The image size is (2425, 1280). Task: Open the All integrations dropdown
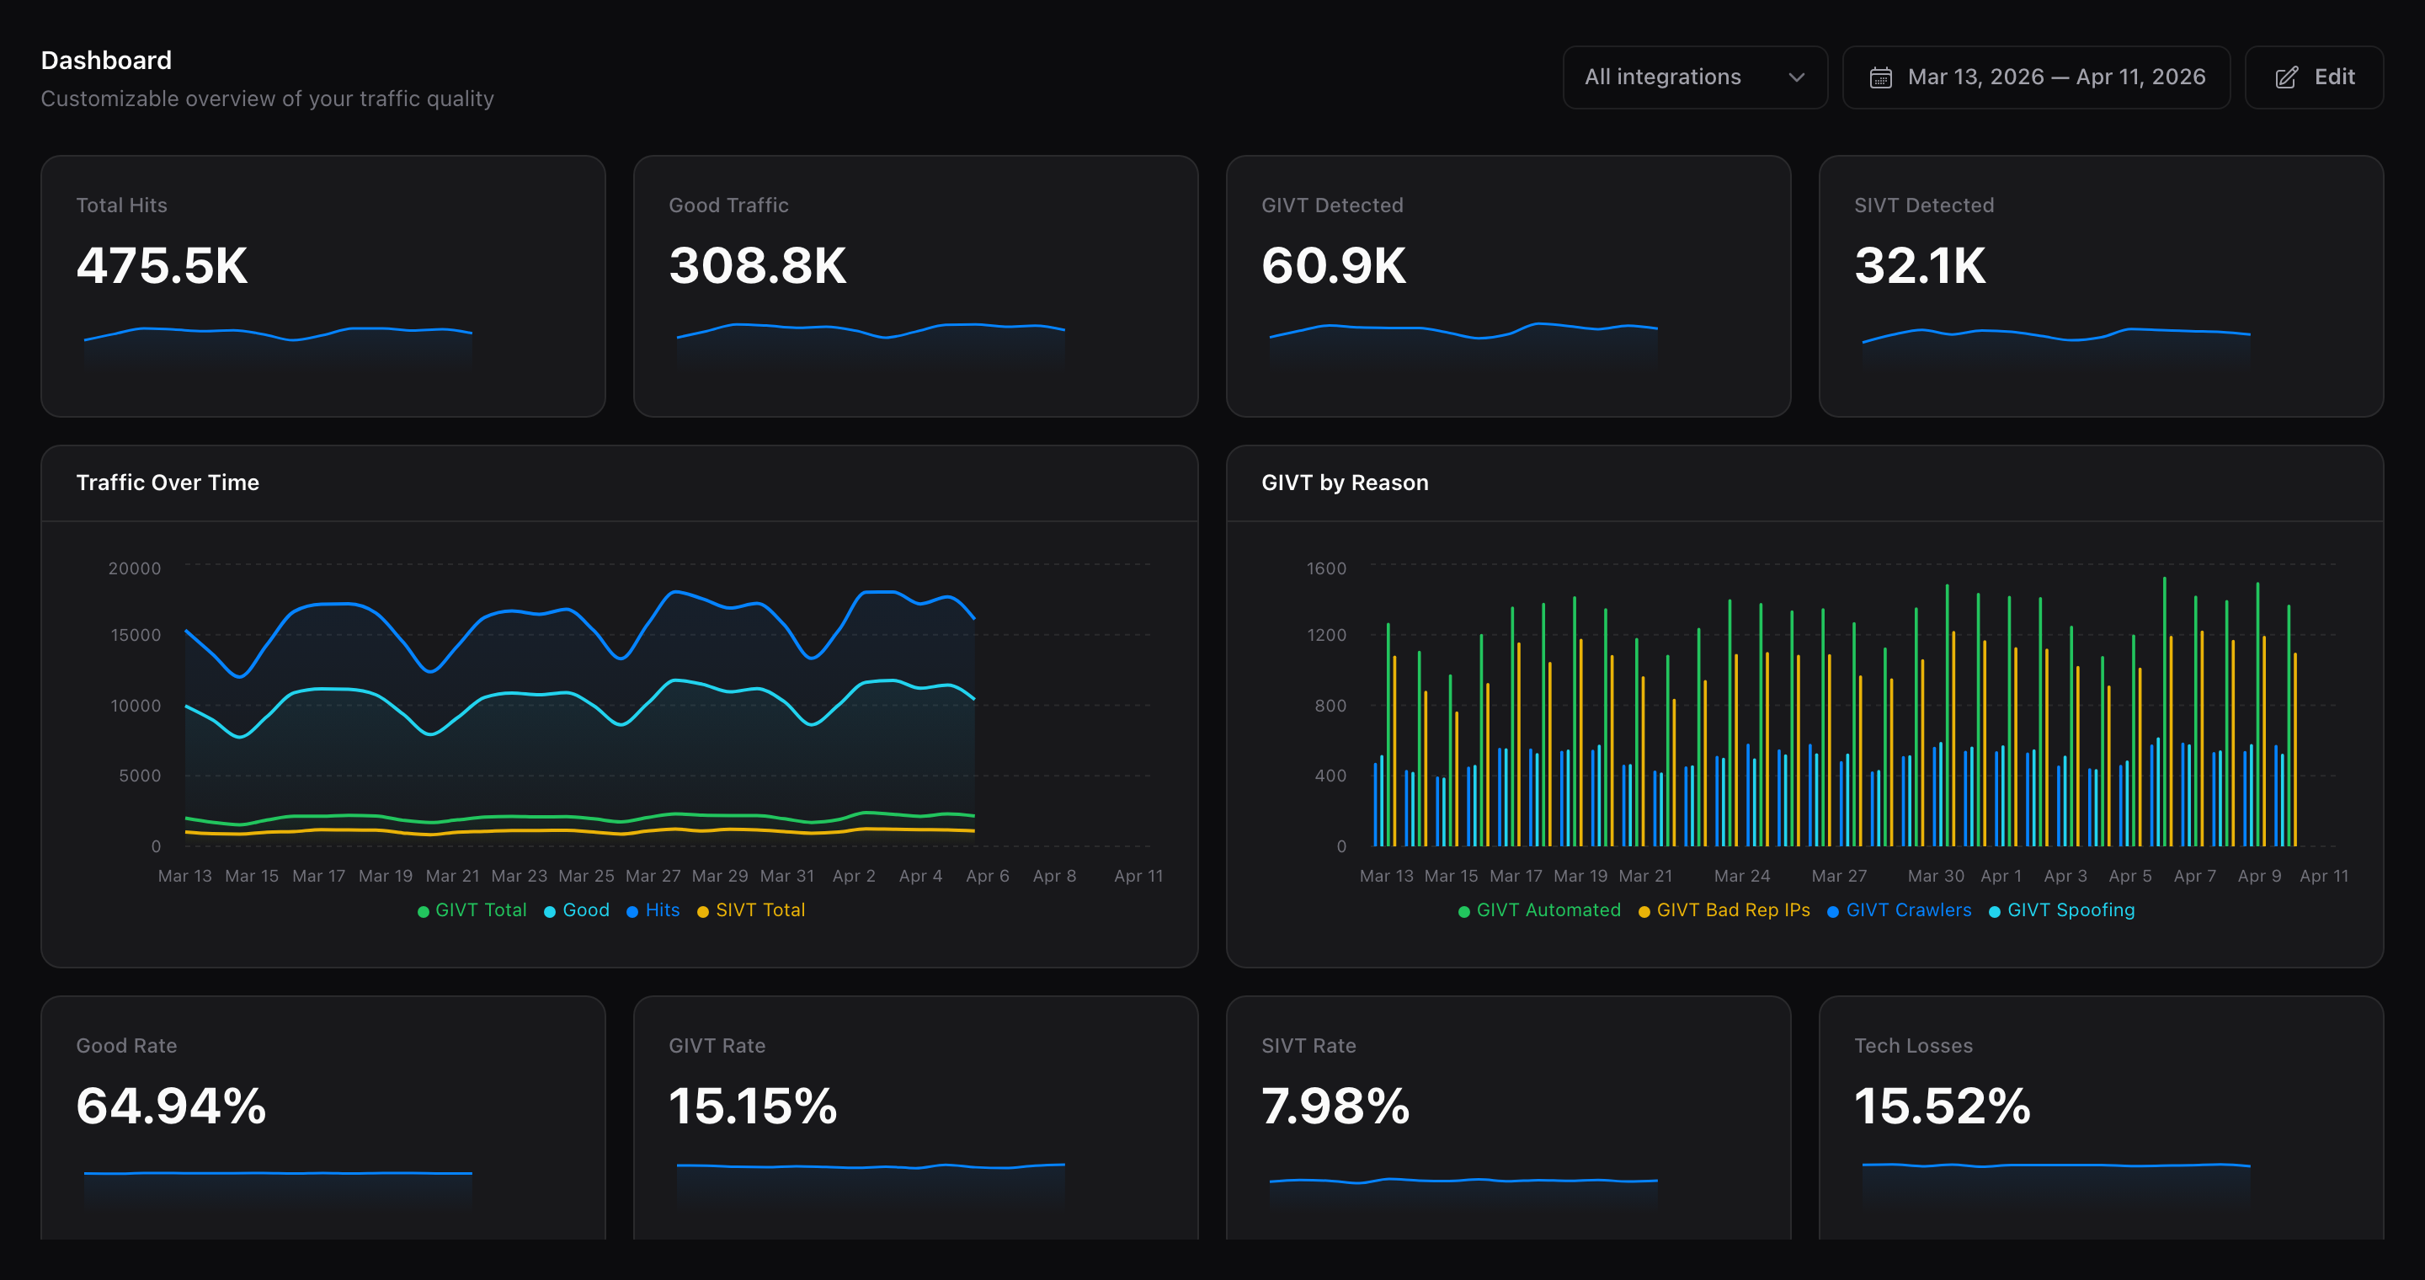pyautogui.click(x=1694, y=77)
